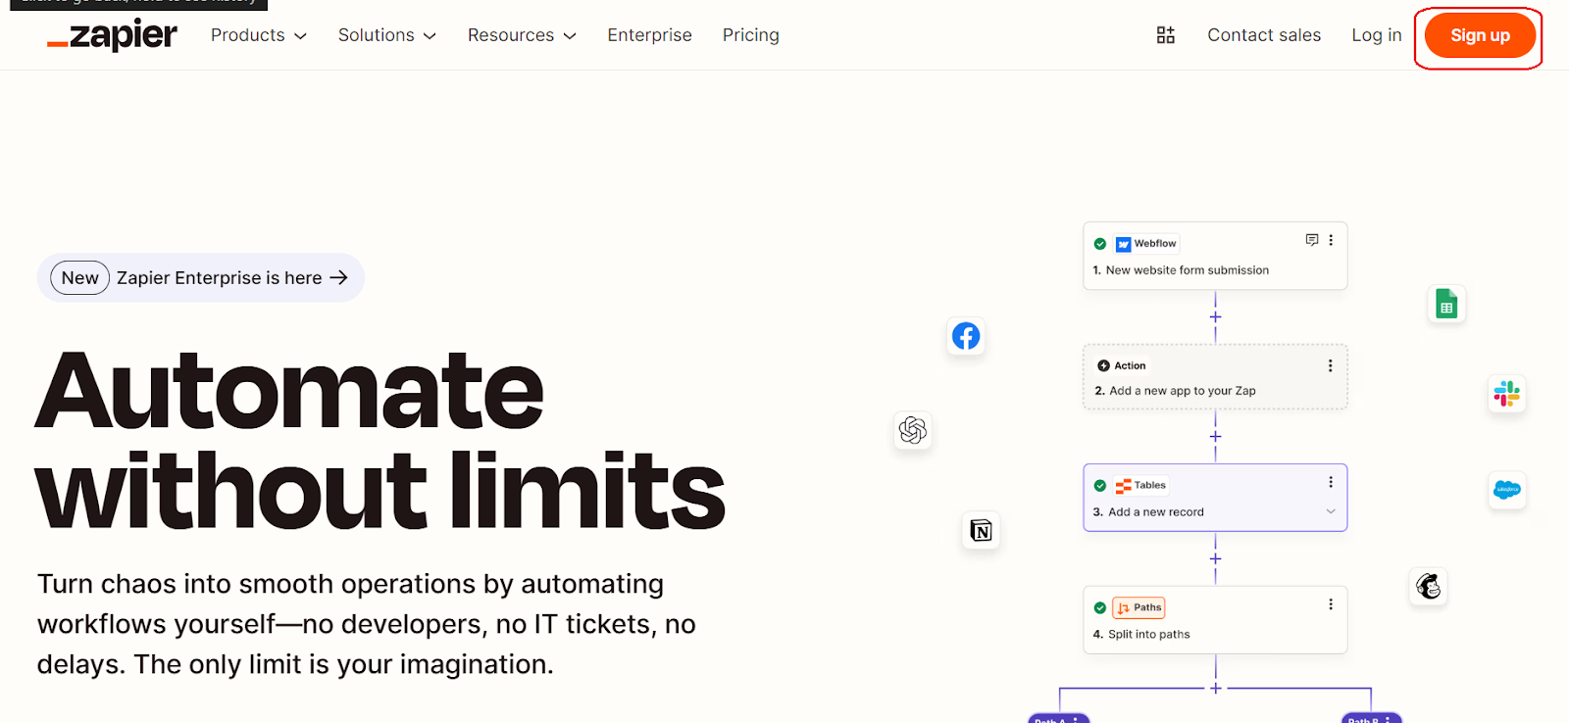
Task: Open the Pricing page from the nav bar
Action: [751, 35]
